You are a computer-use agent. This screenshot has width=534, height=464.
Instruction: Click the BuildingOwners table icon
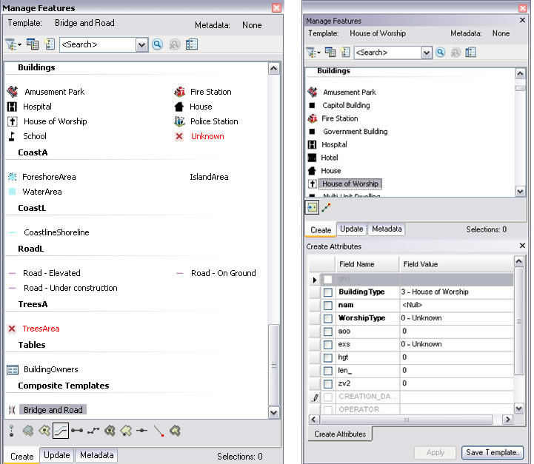(x=13, y=369)
